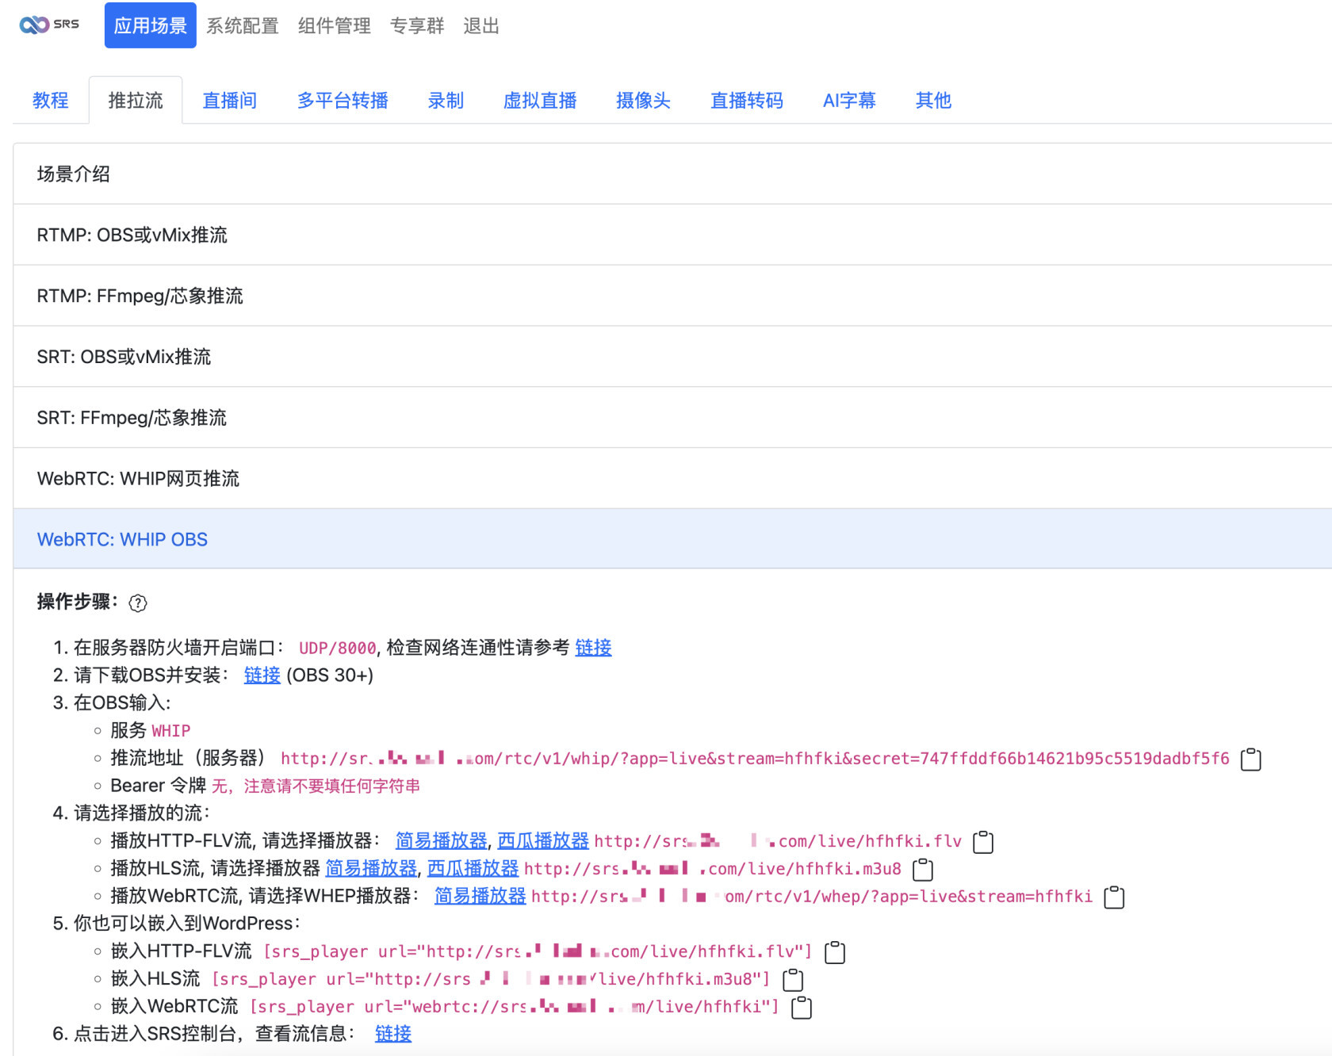Copy the 嵌入HLS流 shortcode via its clipboard icon
Screen dimensions: 1332x1056
(793, 980)
